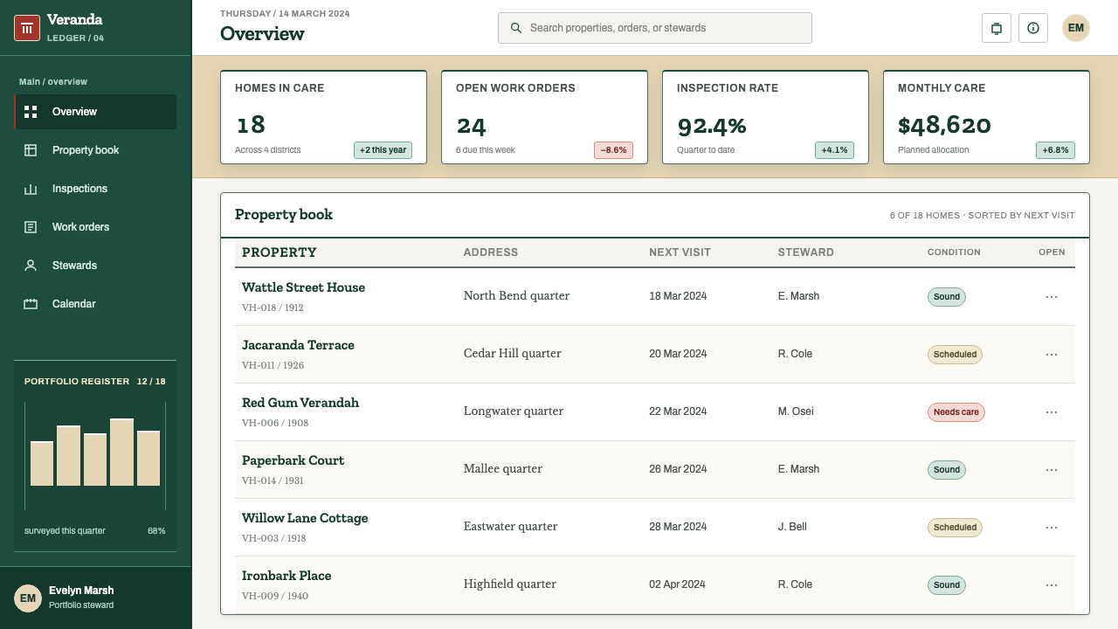Click the magnifier icon in the search bar

(x=516, y=28)
